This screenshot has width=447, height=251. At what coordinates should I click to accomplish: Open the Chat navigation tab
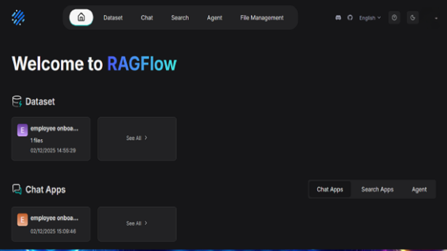point(147,18)
